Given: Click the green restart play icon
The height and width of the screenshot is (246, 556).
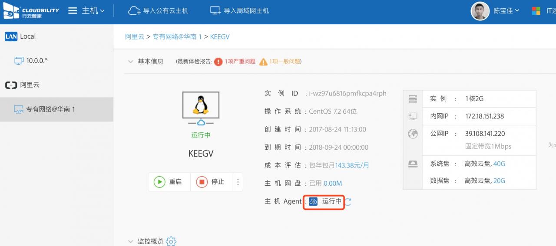Looking at the screenshot, I should (159, 182).
